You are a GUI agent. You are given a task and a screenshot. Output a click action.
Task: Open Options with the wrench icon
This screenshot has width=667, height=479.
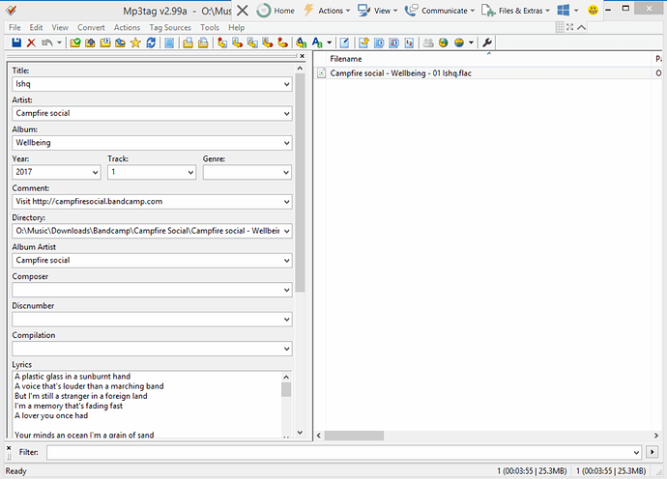pyautogui.click(x=487, y=42)
